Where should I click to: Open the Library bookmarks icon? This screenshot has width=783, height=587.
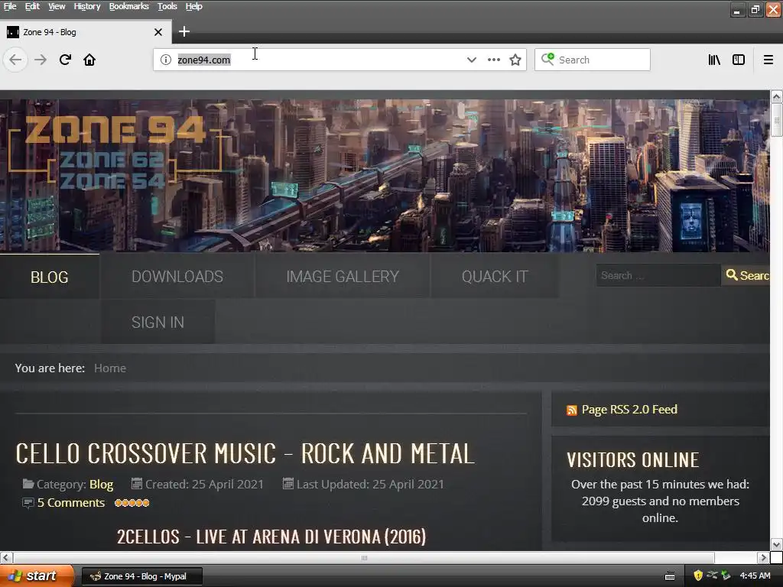714,60
